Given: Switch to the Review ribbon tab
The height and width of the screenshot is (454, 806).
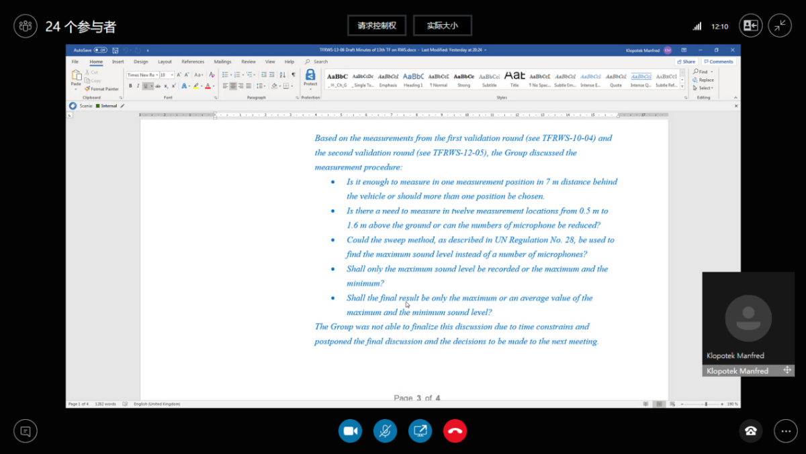Looking at the screenshot, I should pos(249,62).
